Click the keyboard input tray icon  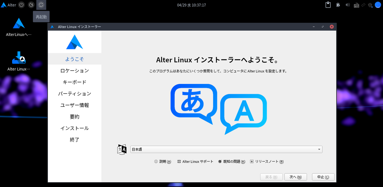[x=356, y=5]
